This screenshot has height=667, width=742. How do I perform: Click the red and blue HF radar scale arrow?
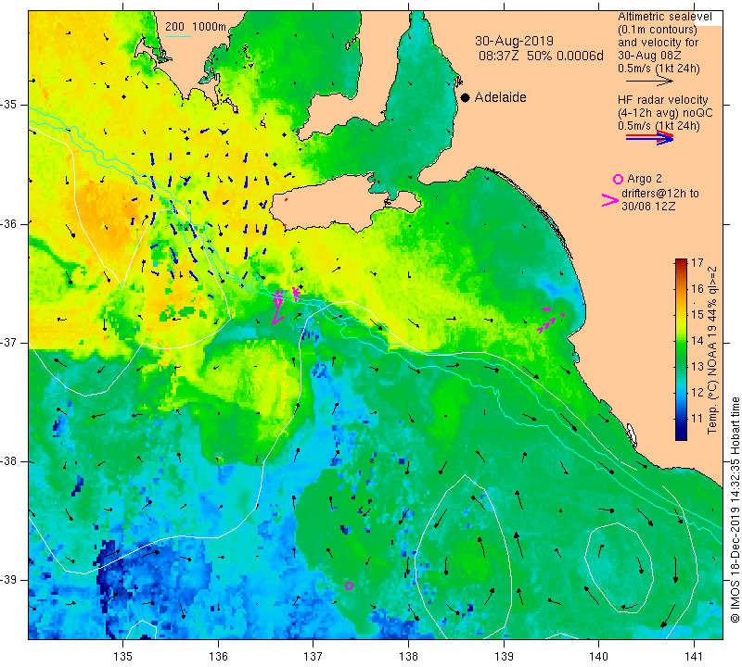click(649, 138)
